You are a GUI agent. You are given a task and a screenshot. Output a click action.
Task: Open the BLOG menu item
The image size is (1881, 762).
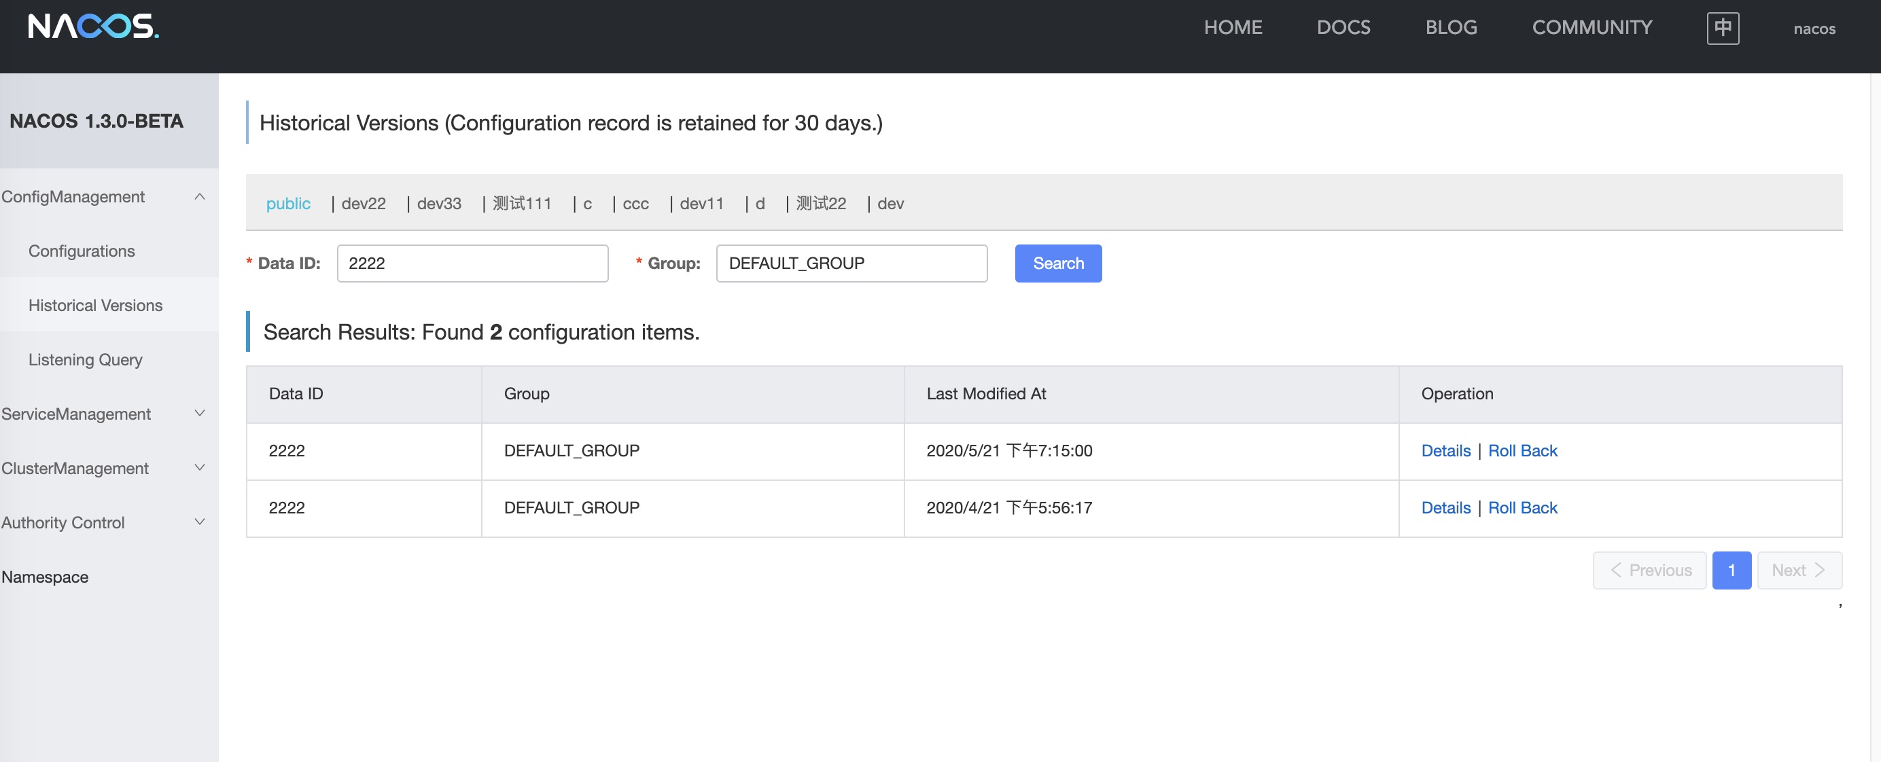[1451, 27]
